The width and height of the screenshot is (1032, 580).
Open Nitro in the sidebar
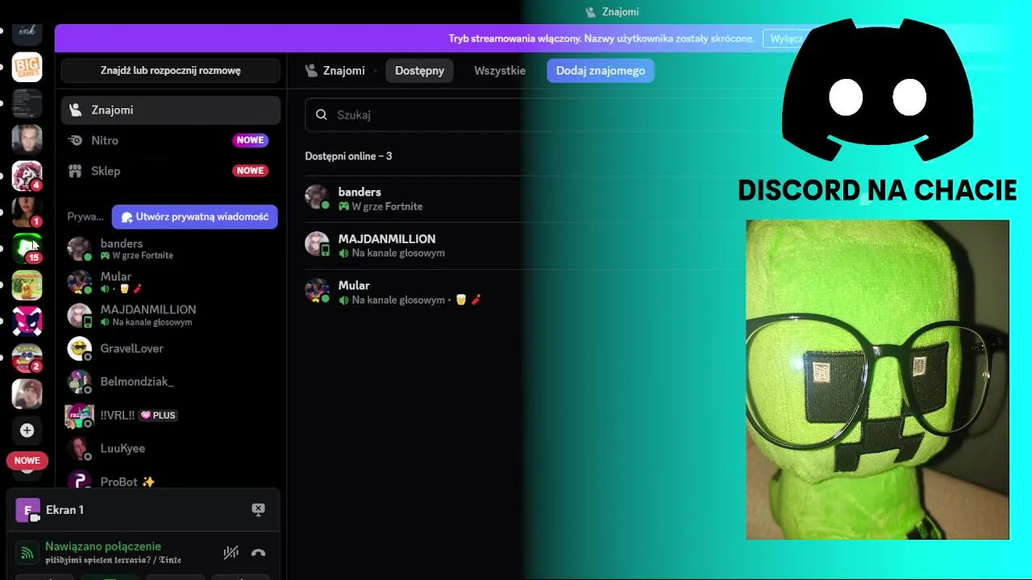[171, 140]
